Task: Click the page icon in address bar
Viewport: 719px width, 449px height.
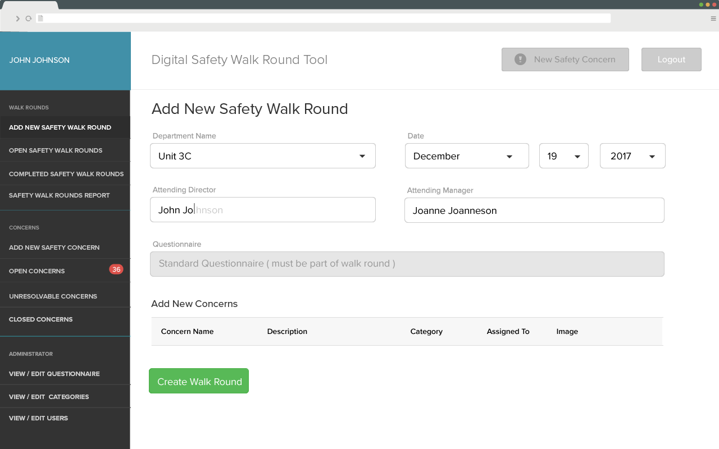Action: pos(40,19)
